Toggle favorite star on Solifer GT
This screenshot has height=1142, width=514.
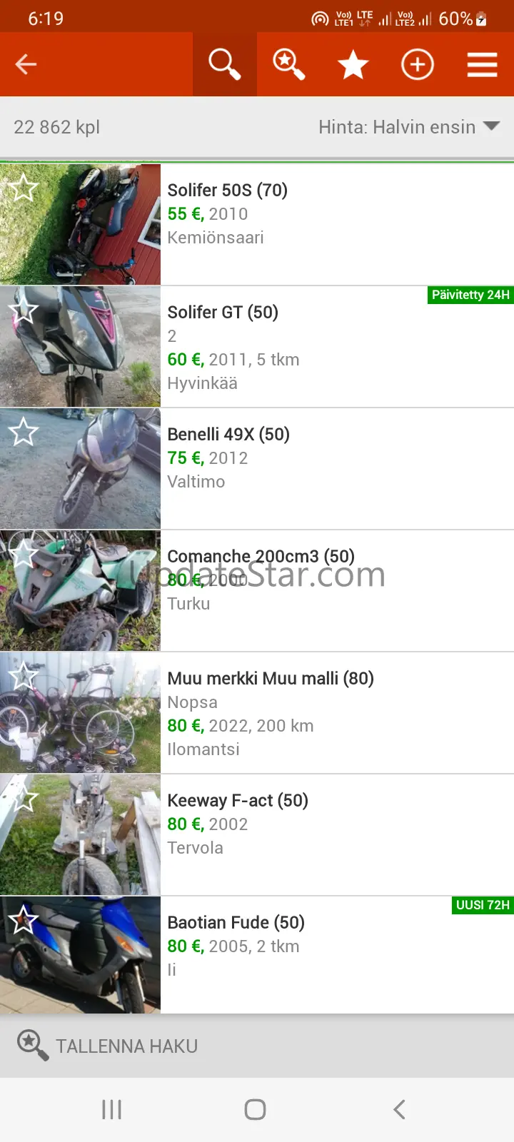[24, 310]
